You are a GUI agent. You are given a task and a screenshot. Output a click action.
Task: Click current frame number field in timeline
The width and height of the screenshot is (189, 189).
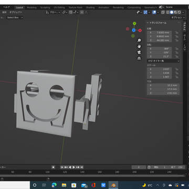(139, 167)
